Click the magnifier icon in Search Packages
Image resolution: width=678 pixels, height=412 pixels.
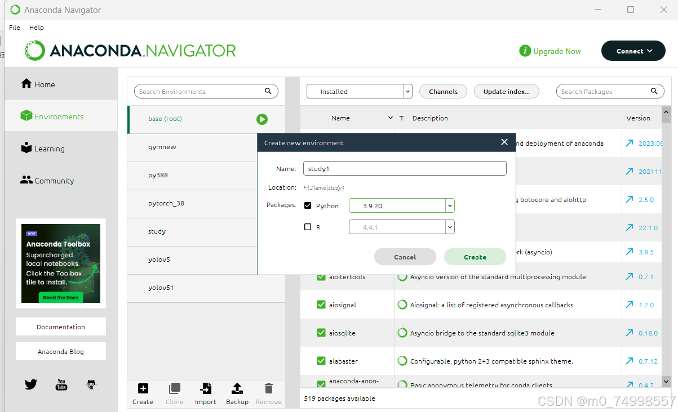click(x=654, y=91)
